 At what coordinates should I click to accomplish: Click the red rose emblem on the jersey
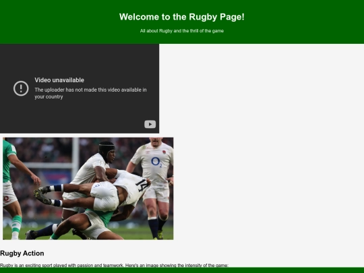point(164,152)
